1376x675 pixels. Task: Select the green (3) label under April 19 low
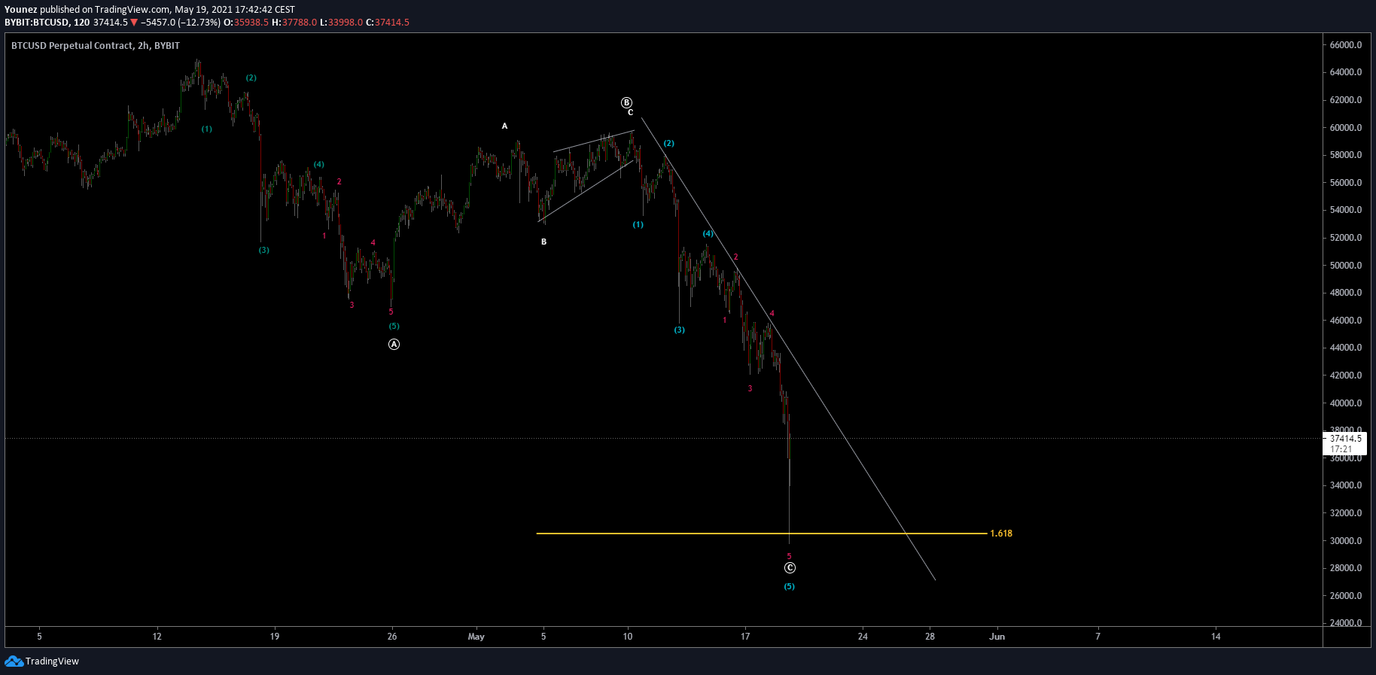pyautogui.click(x=263, y=251)
